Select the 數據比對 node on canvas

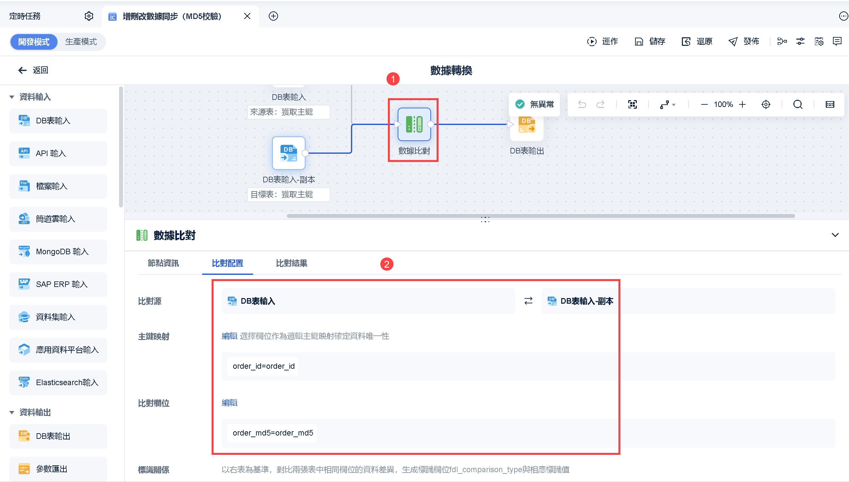point(414,125)
